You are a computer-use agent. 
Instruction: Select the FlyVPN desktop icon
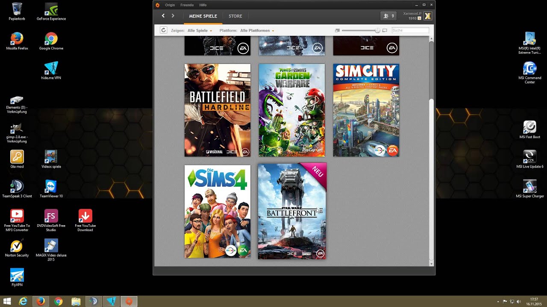(17, 277)
